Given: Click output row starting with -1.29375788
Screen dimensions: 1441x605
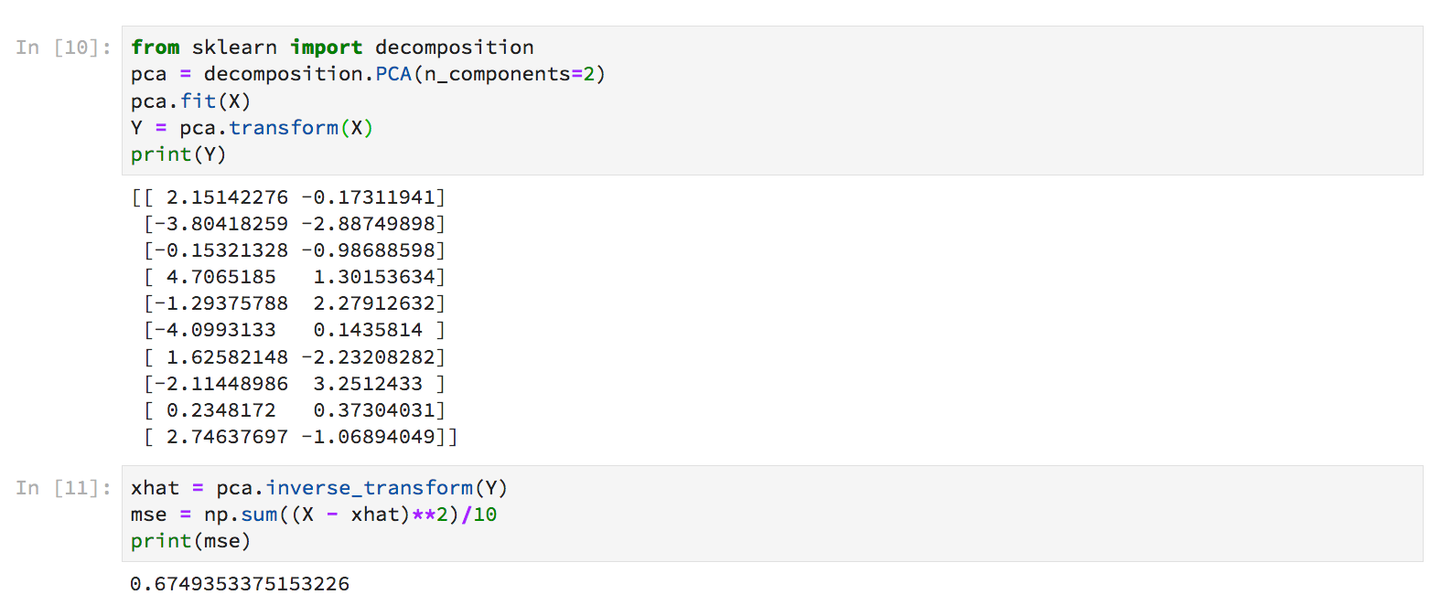Looking at the screenshot, I should [294, 303].
